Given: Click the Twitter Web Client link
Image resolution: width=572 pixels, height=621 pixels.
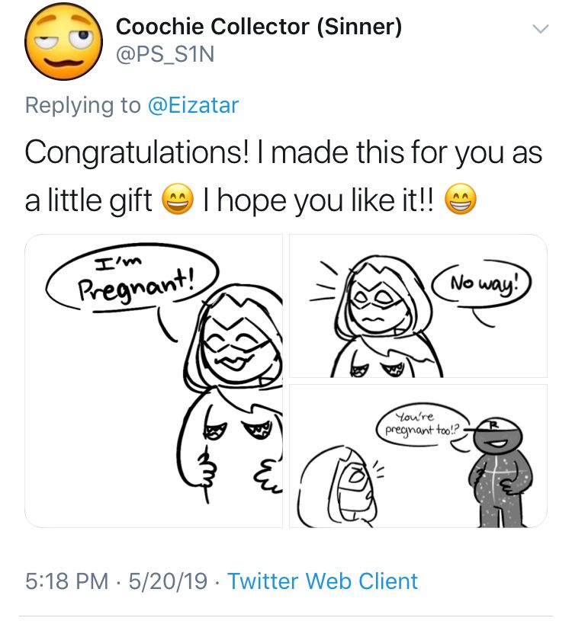Looking at the screenshot, I should (323, 581).
